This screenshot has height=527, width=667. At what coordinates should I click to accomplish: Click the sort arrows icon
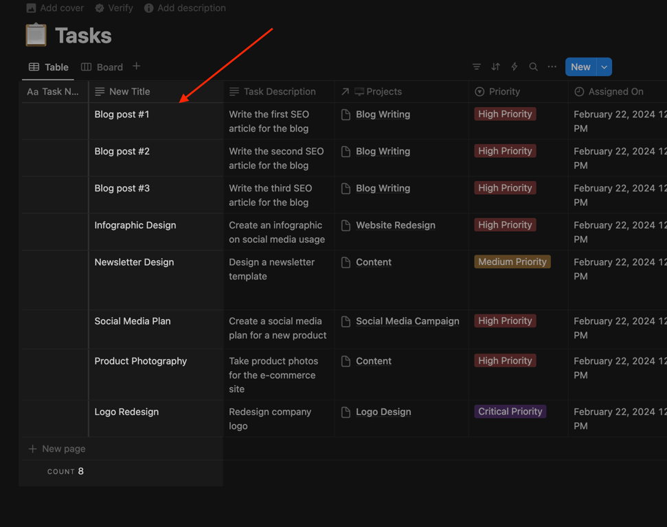(x=495, y=67)
